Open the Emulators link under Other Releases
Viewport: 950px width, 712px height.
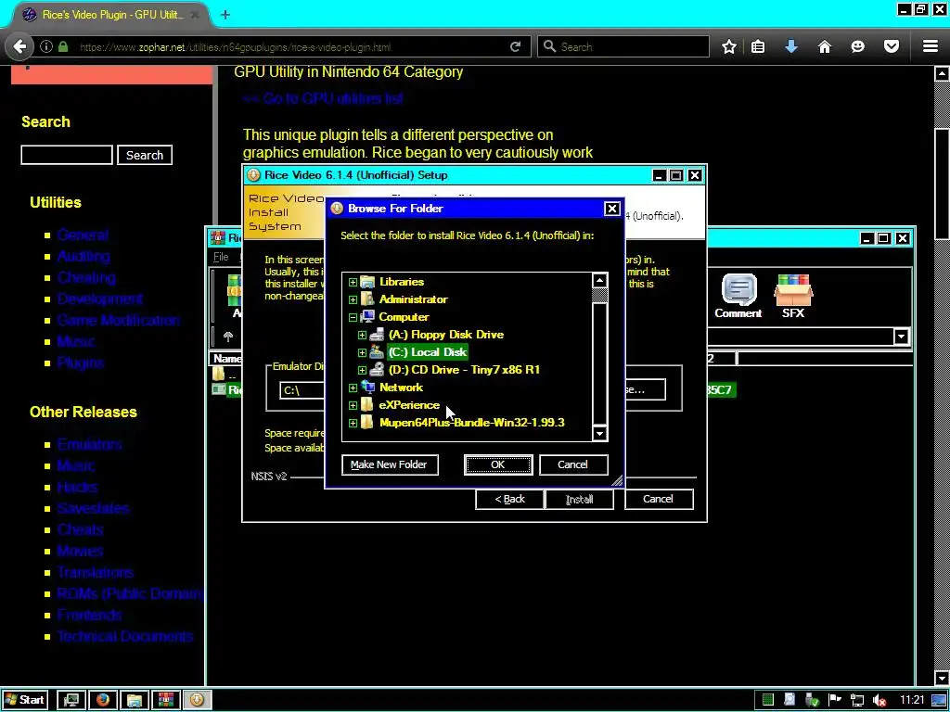[90, 444]
